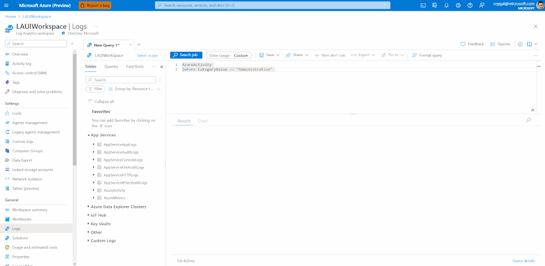Open the Directory and subscription filter icon
This screenshot has width=545, height=266.
[x=435, y=5]
